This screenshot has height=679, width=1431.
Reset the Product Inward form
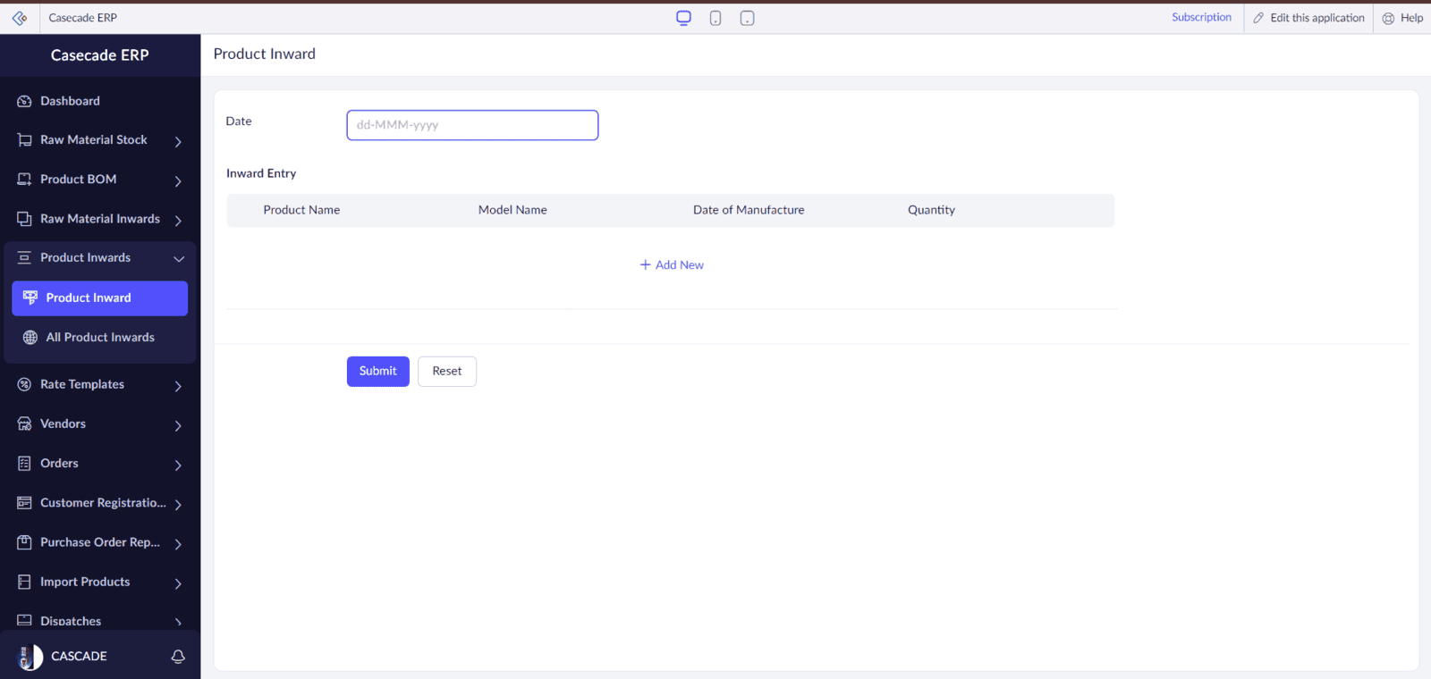pos(447,372)
